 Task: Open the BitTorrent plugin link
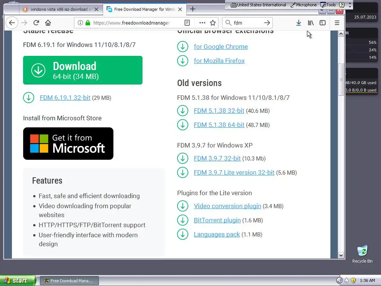point(217,220)
